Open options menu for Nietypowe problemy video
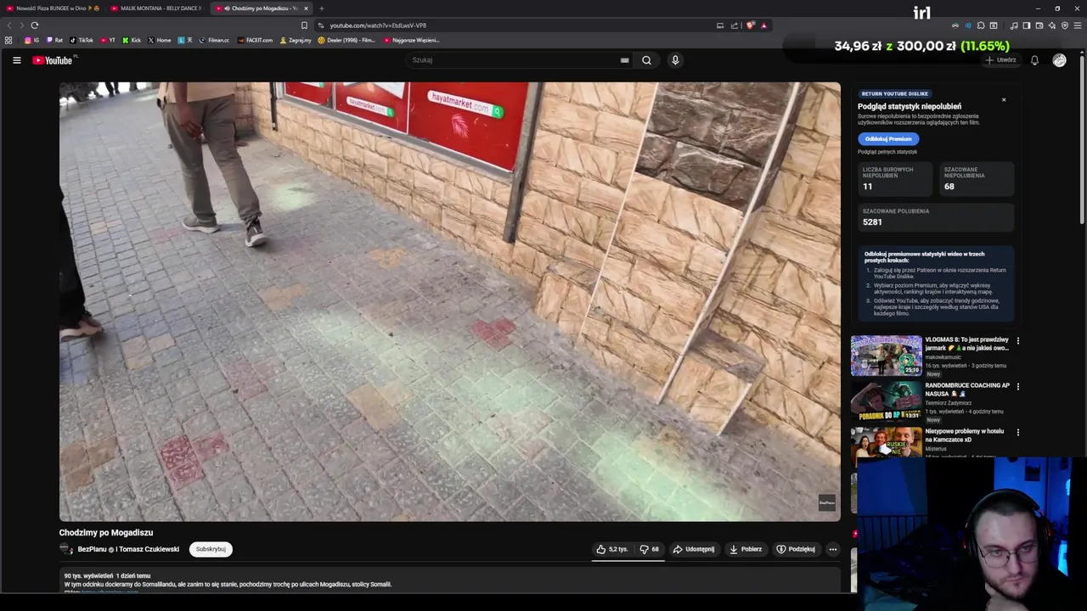The height and width of the screenshot is (611, 1087). click(1018, 432)
